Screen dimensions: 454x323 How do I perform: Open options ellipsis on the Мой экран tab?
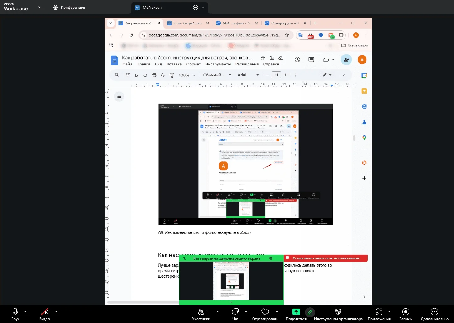[195, 8]
